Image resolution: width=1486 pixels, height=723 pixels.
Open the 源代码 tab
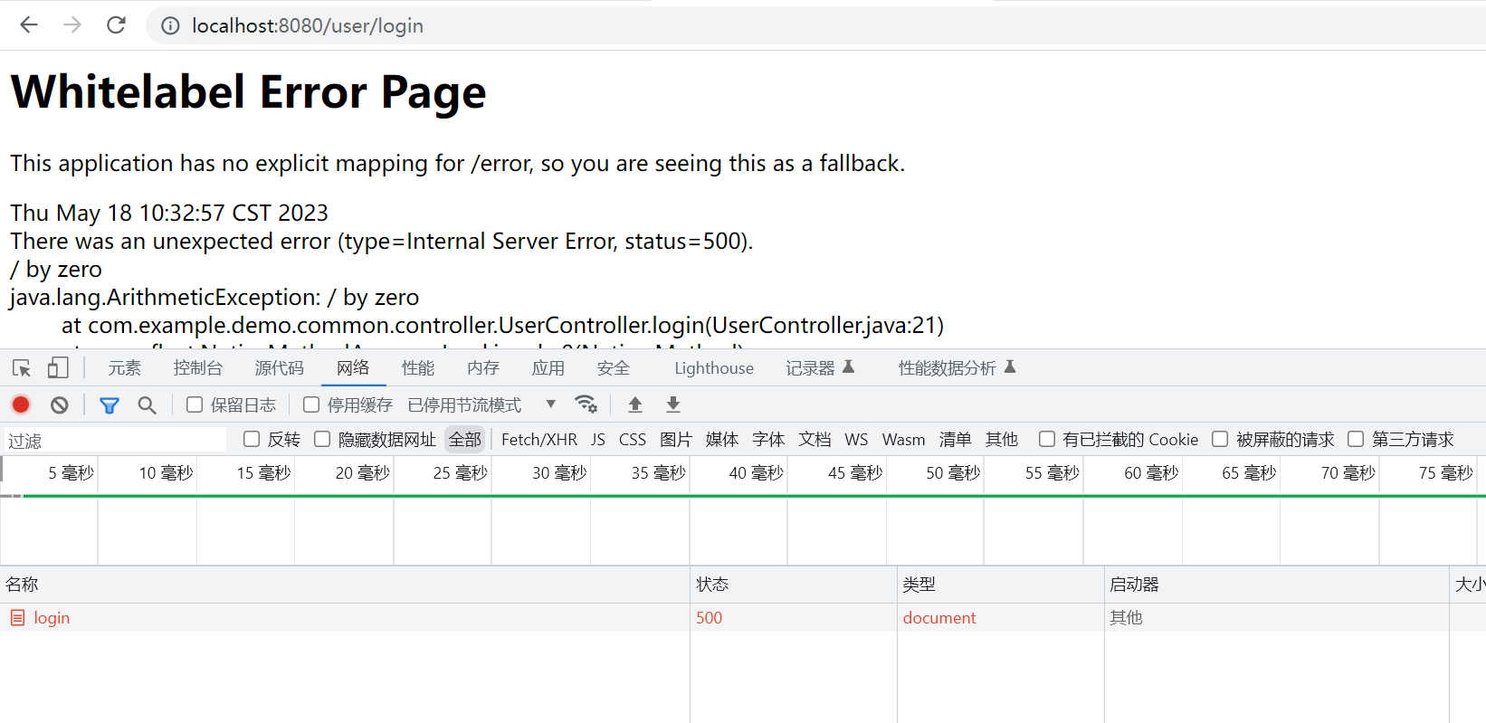[x=280, y=368]
